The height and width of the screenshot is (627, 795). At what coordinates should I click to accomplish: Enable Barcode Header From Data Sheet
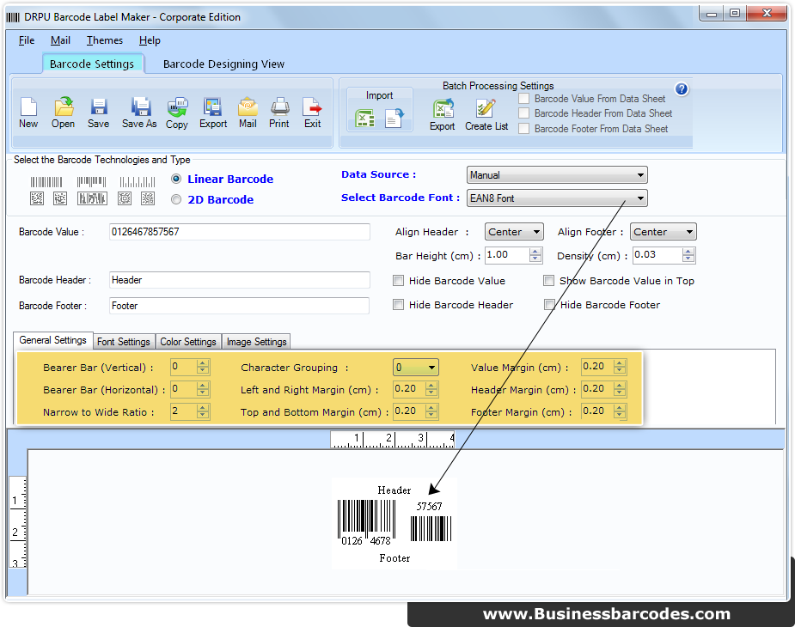click(523, 113)
